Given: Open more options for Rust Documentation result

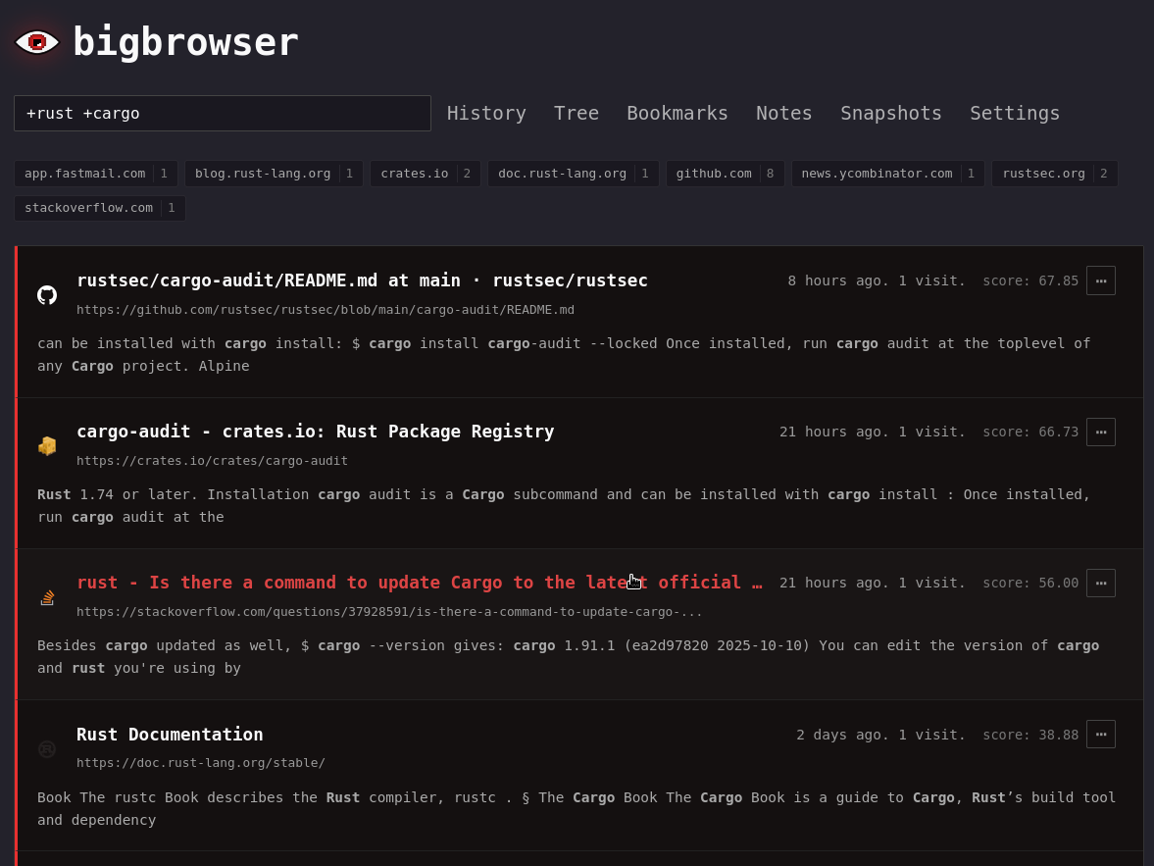Looking at the screenshot, I should 1100,735.
